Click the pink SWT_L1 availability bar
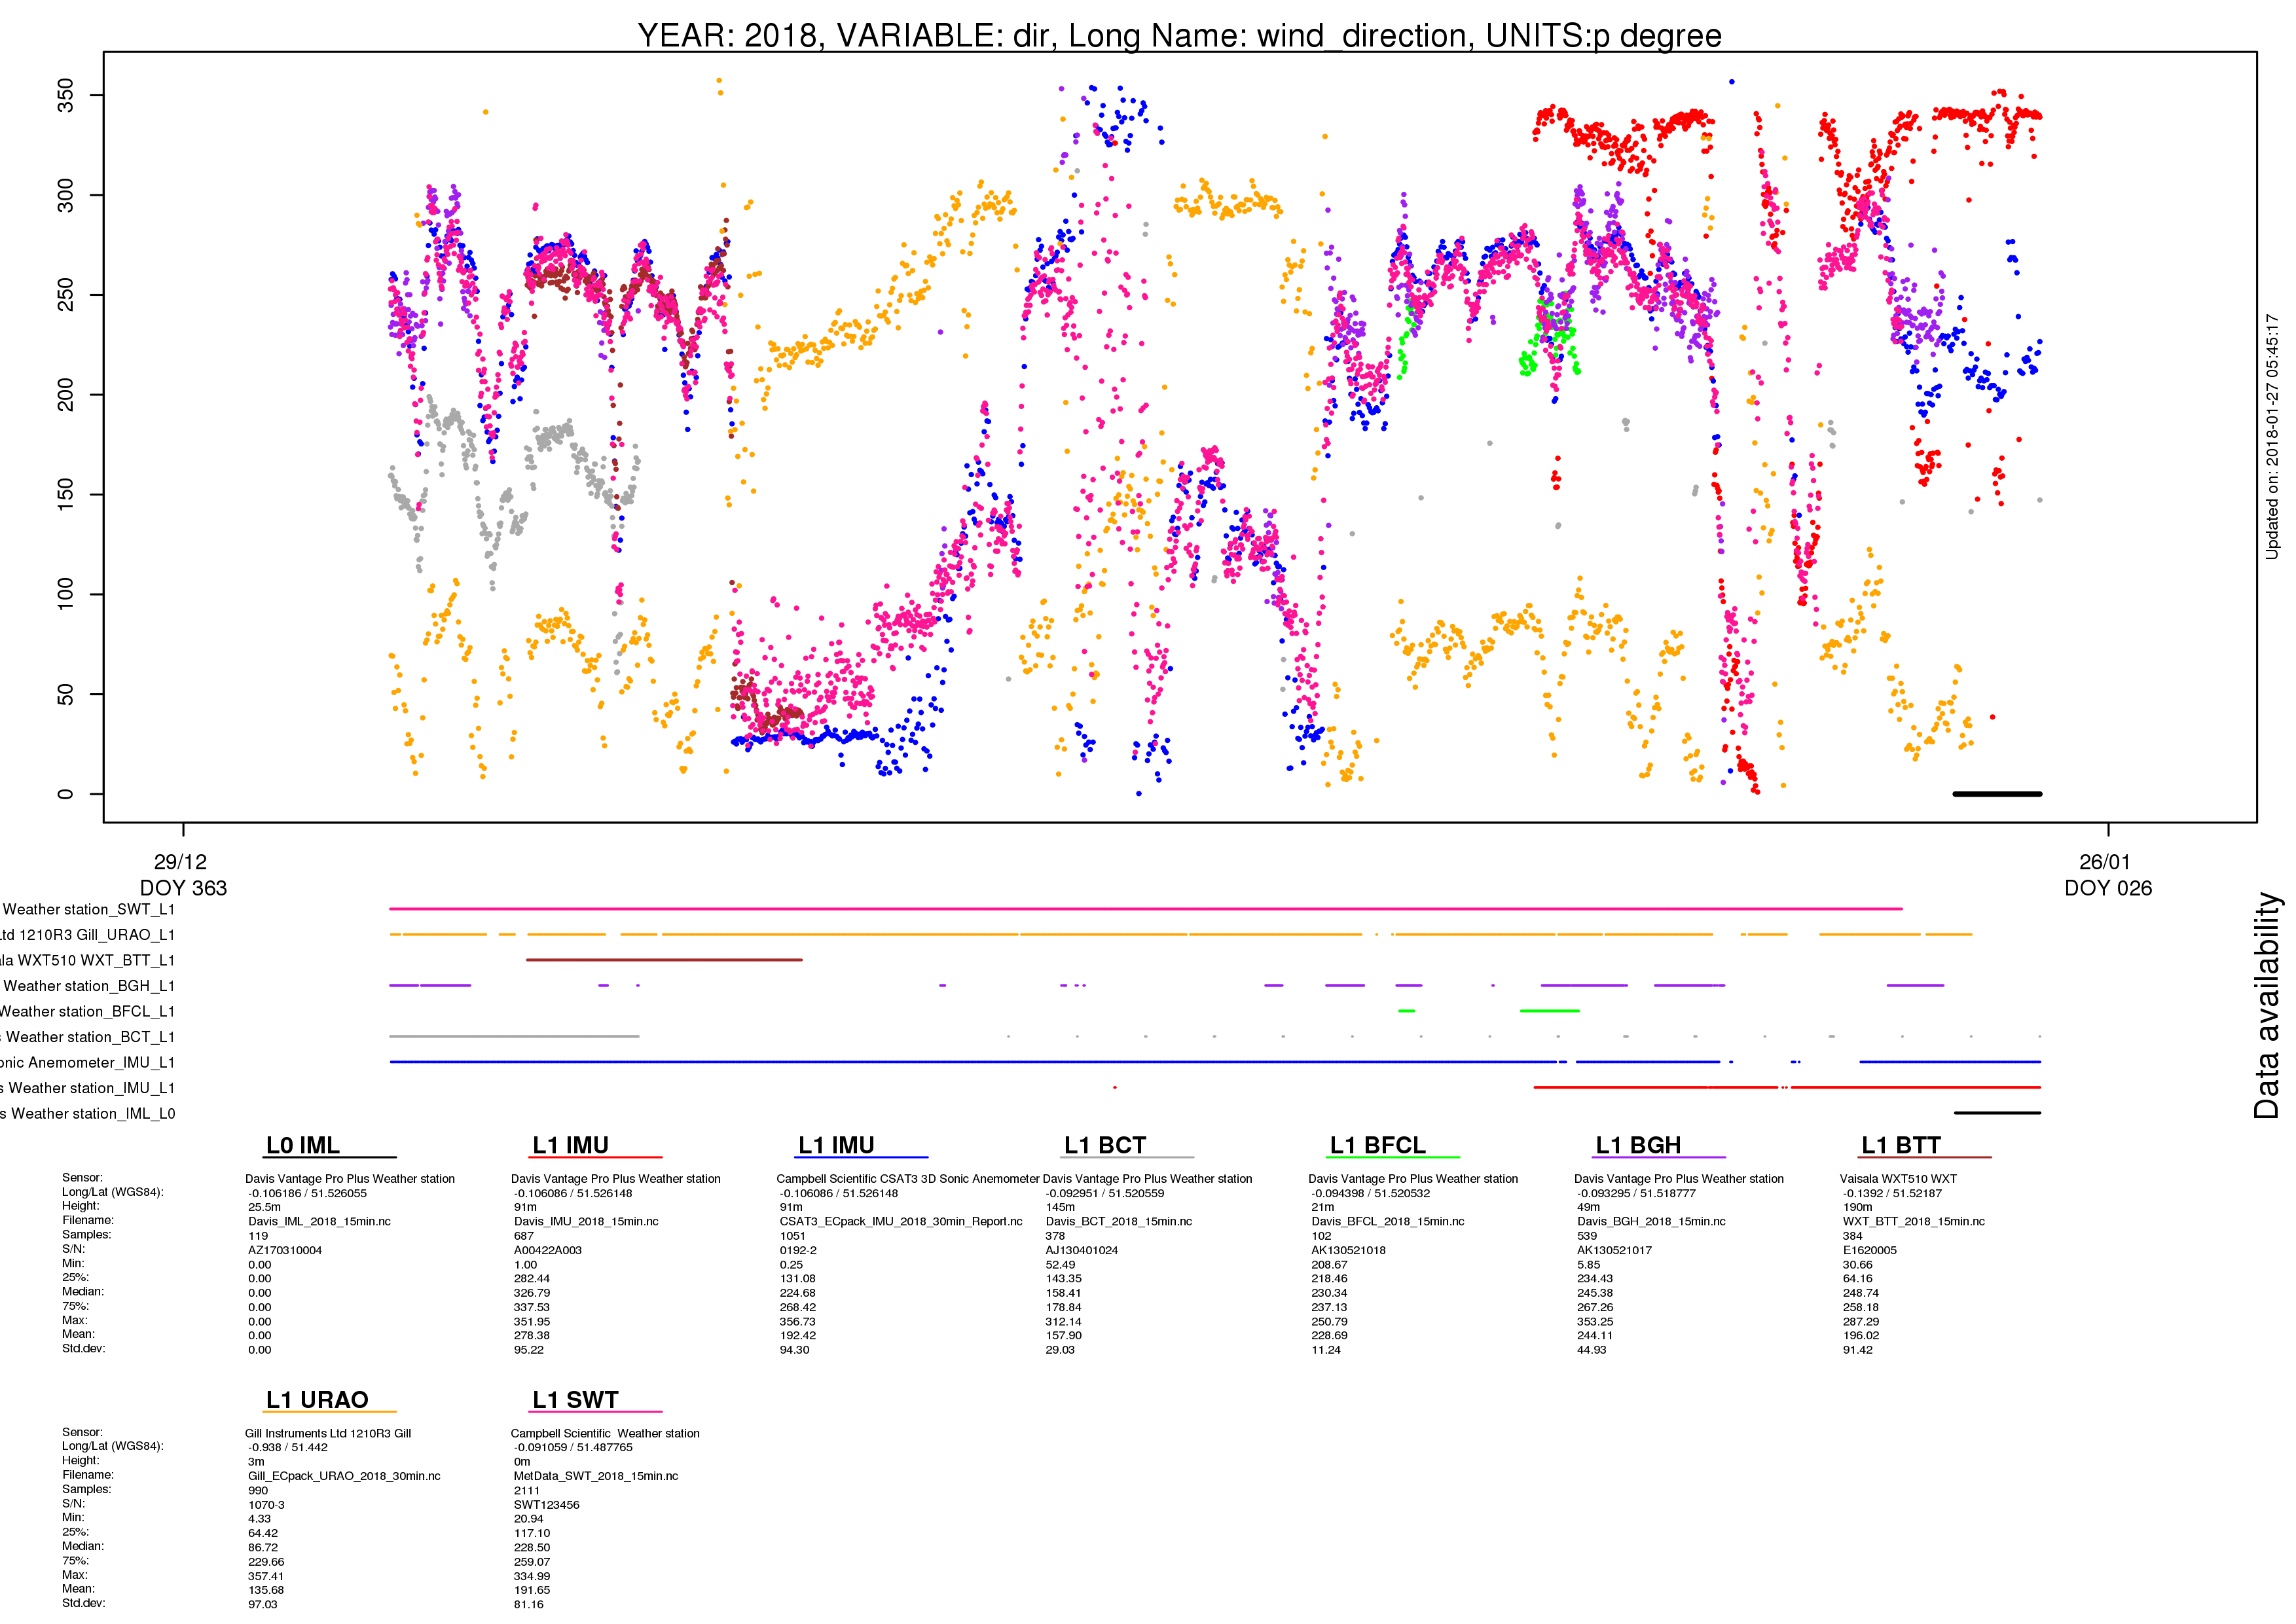The width and height of the screenshot is (2296, 1624). pos(1145,909)
